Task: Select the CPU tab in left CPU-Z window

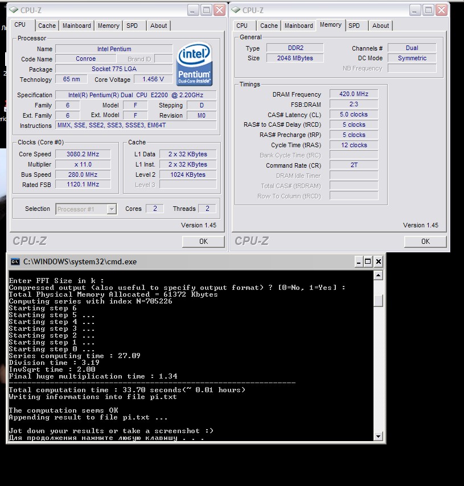Action: tap(20, 24)
